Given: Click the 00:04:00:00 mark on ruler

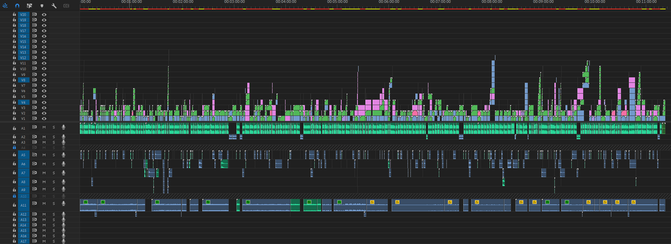Looking at the screenshot, I should click(286, 2).
